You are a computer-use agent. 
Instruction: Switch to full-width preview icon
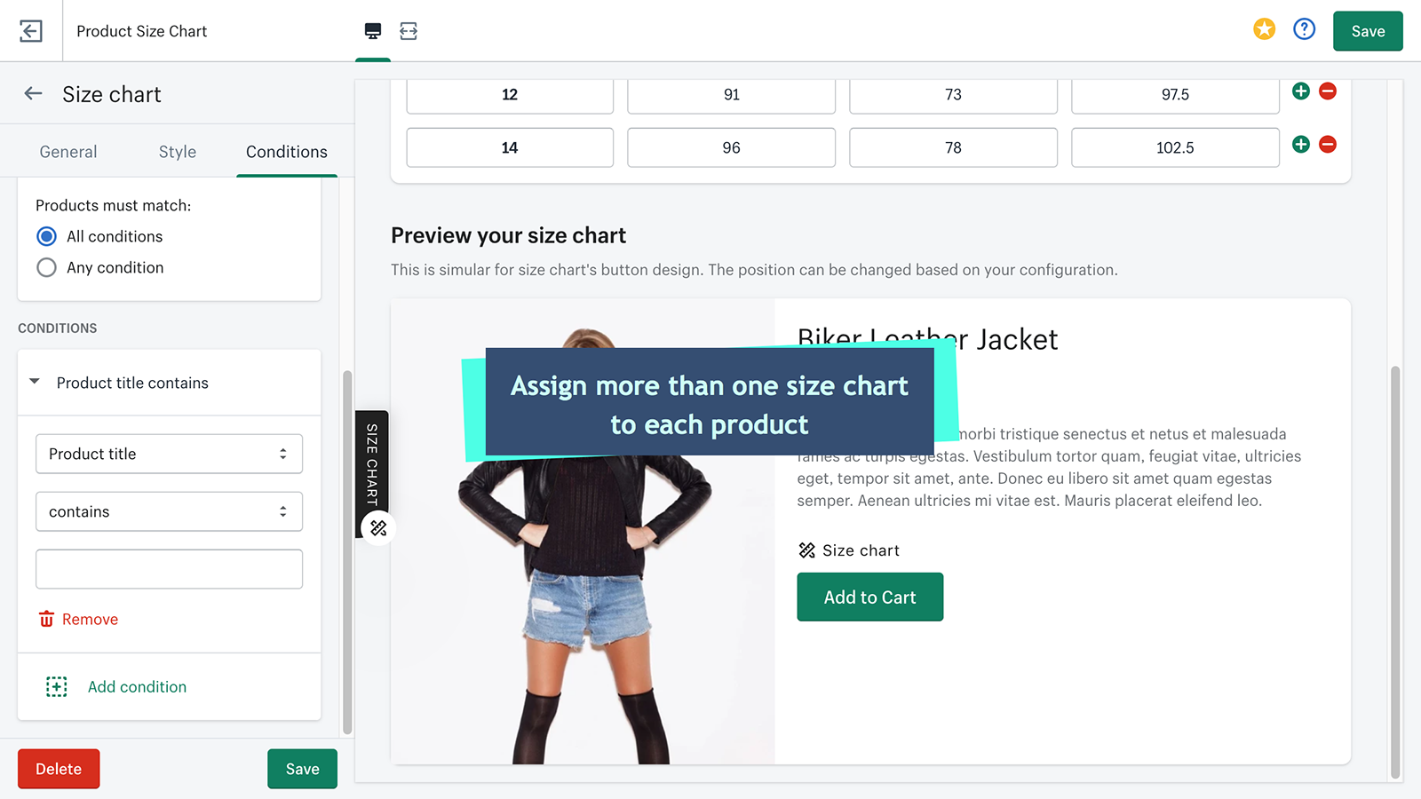[x=409, y=31]
